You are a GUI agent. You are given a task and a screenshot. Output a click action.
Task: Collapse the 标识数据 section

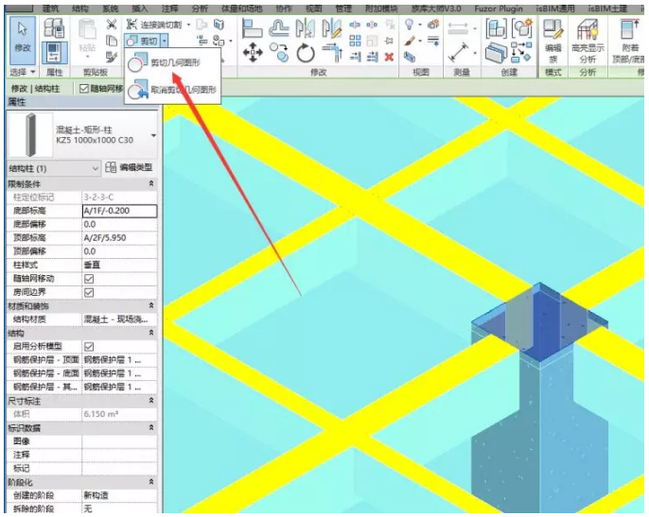(x=151, y=427)
